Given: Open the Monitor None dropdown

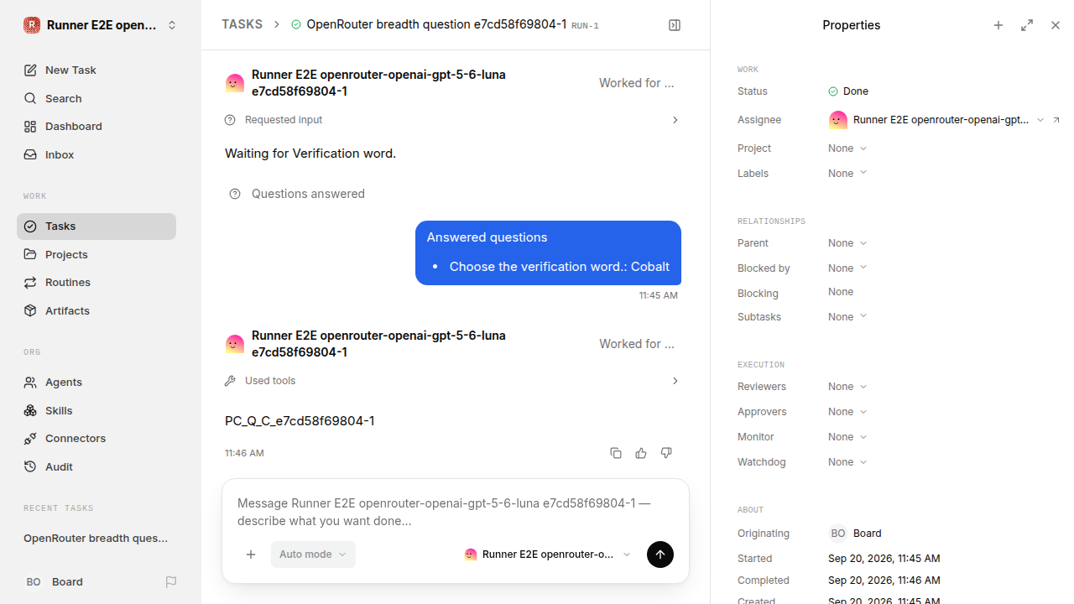Looking at the screenshot, I should (x=847, y=437).
